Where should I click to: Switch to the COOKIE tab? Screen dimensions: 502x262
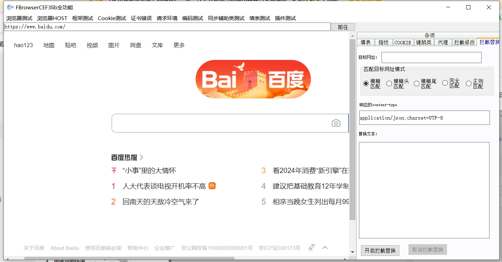click(x=403, y=42)
